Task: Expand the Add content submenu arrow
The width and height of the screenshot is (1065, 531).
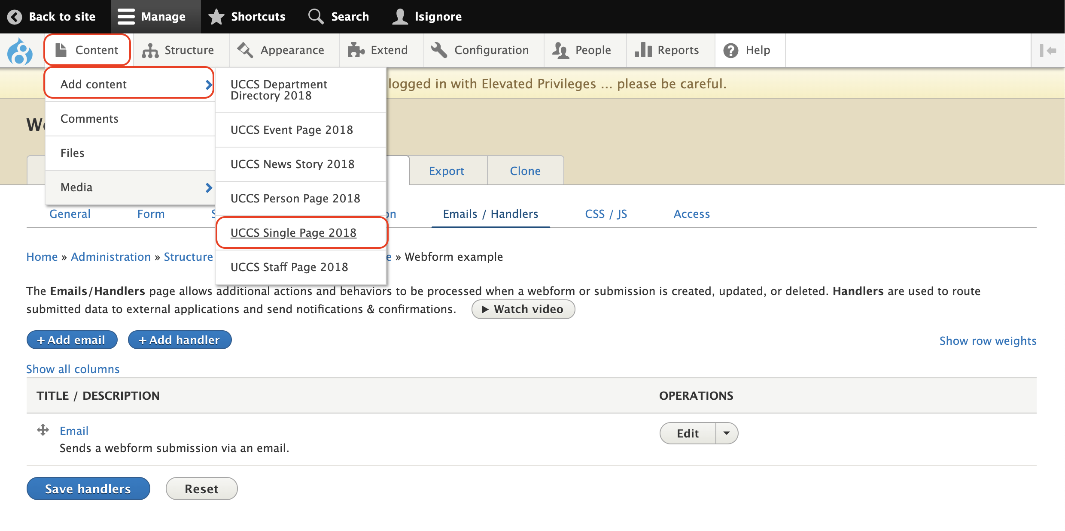Action: pyautogui.click(x=209, y=84)
